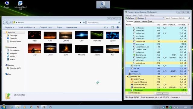
Task: Switch to the Services tab
Action: tap(137, 21)
